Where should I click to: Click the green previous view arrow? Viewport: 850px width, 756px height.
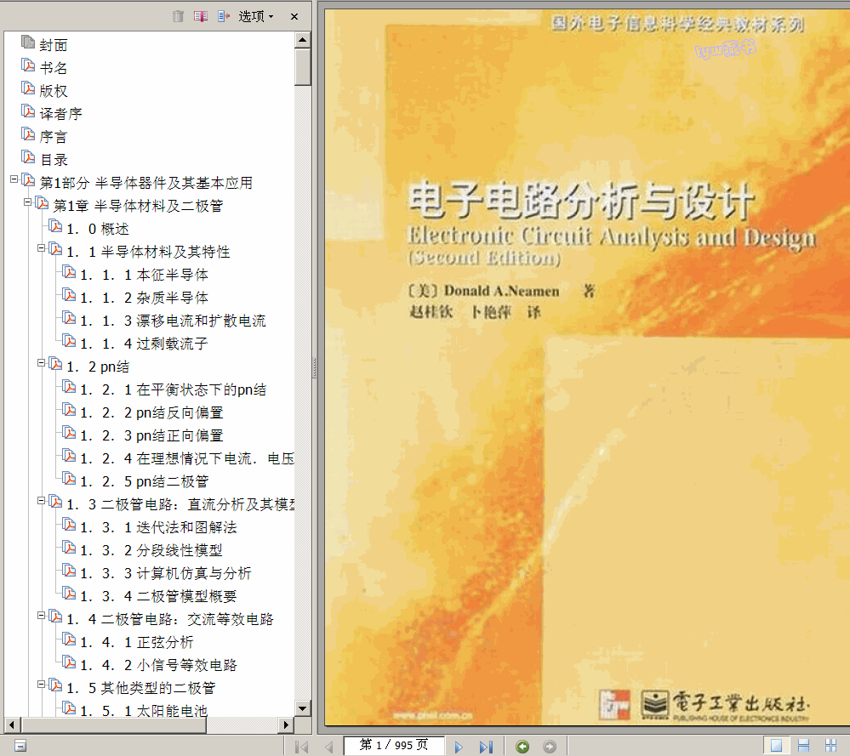[522, 747]
